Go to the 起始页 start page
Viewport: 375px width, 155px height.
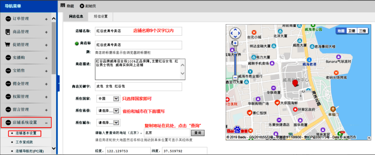(88, 6)
